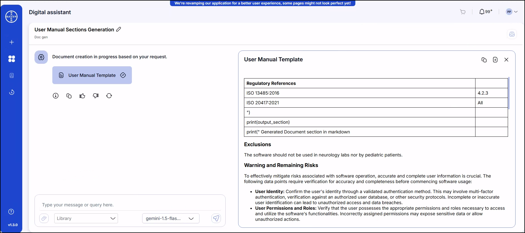Open the documents icon in sidebar
The image size is (525, 233).
click(x=12, y=75)
